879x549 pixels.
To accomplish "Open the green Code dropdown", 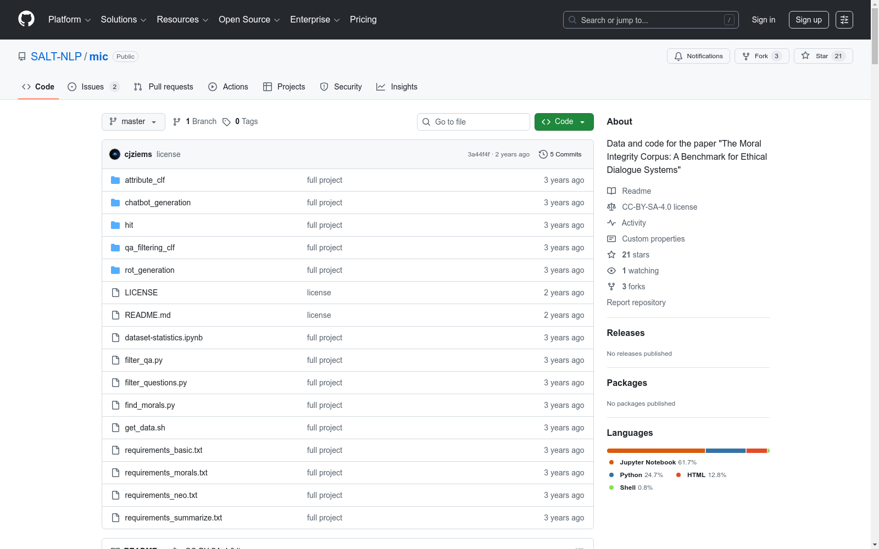I will (x=564, y=122).
